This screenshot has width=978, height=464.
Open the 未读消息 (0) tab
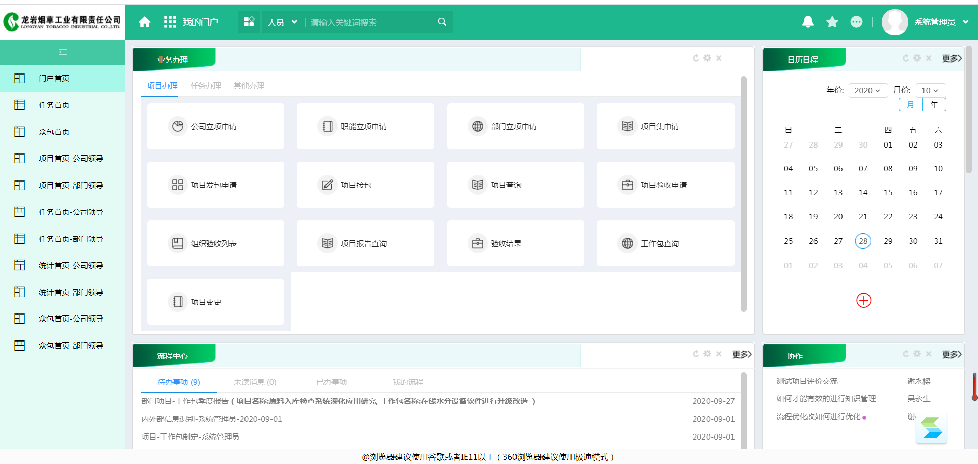point(255,382)
